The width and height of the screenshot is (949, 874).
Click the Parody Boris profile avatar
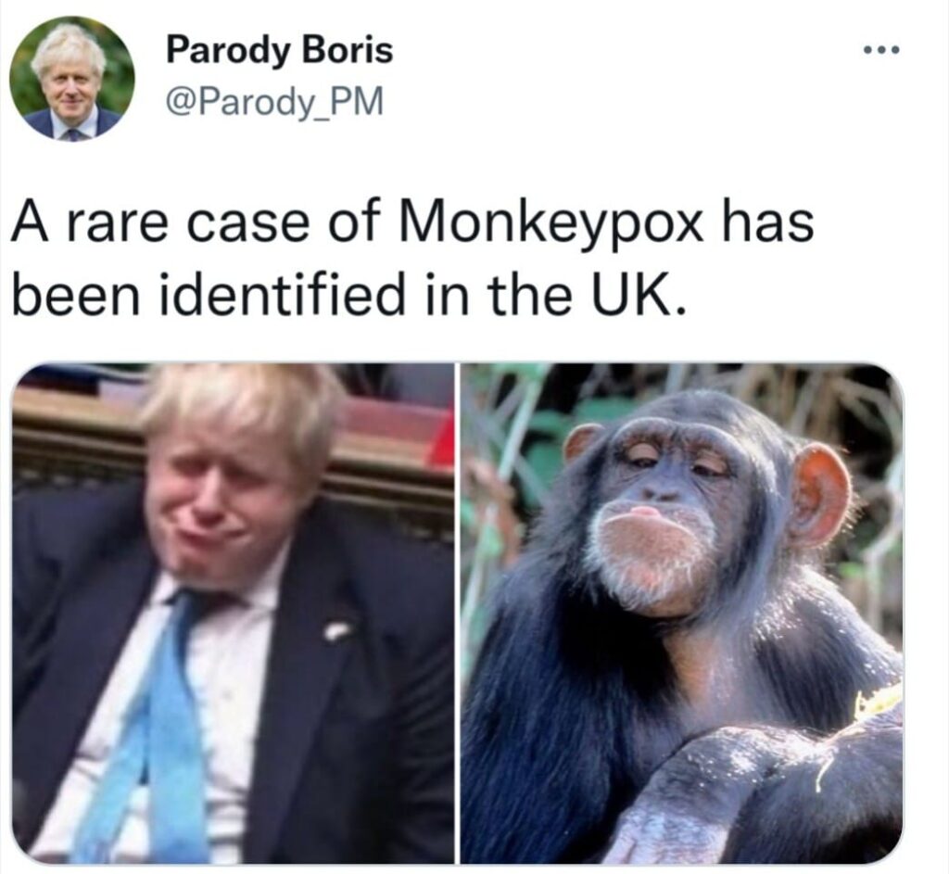click(x=72, y=80)
